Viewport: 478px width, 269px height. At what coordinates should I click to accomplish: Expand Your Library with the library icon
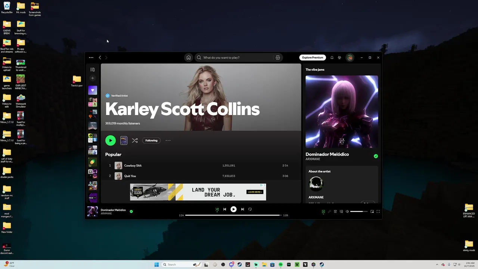[93, 69]
